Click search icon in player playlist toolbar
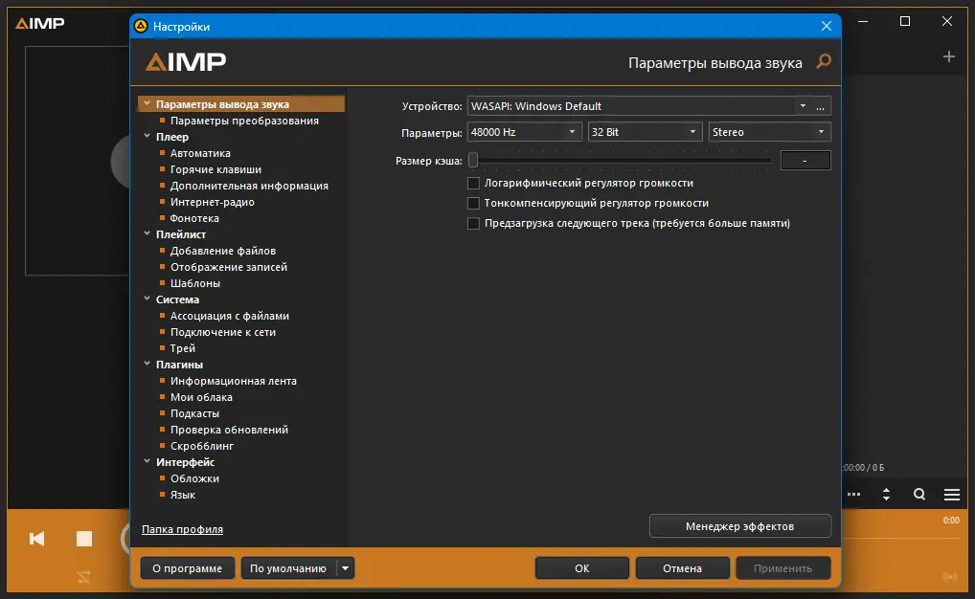This screenshot has width=975, height=599. click(919, 495)
